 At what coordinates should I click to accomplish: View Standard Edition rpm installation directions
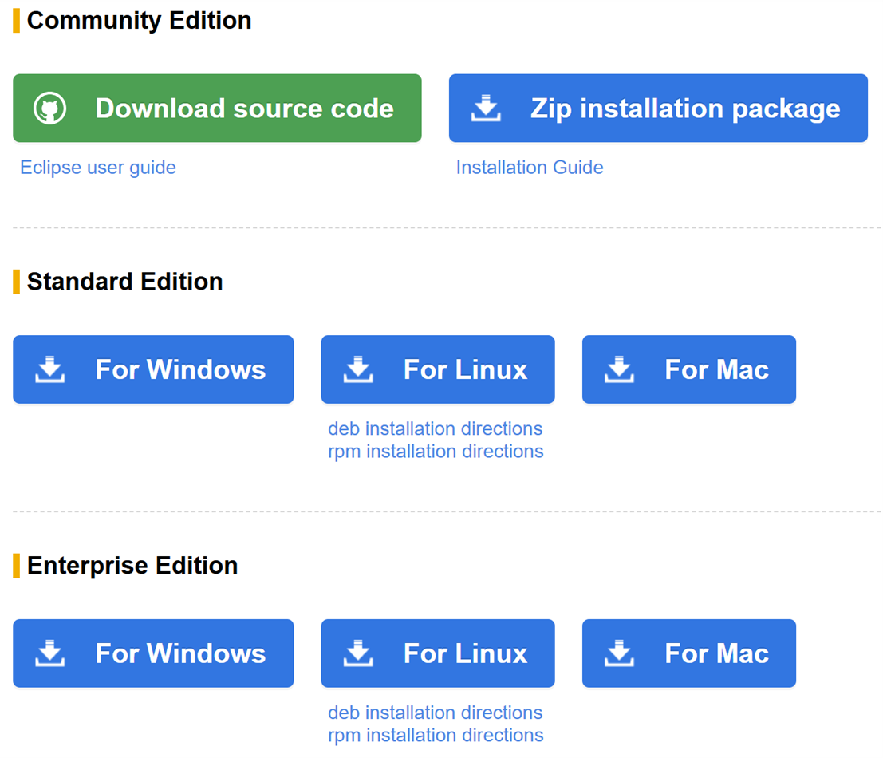[x=436, y=452]
